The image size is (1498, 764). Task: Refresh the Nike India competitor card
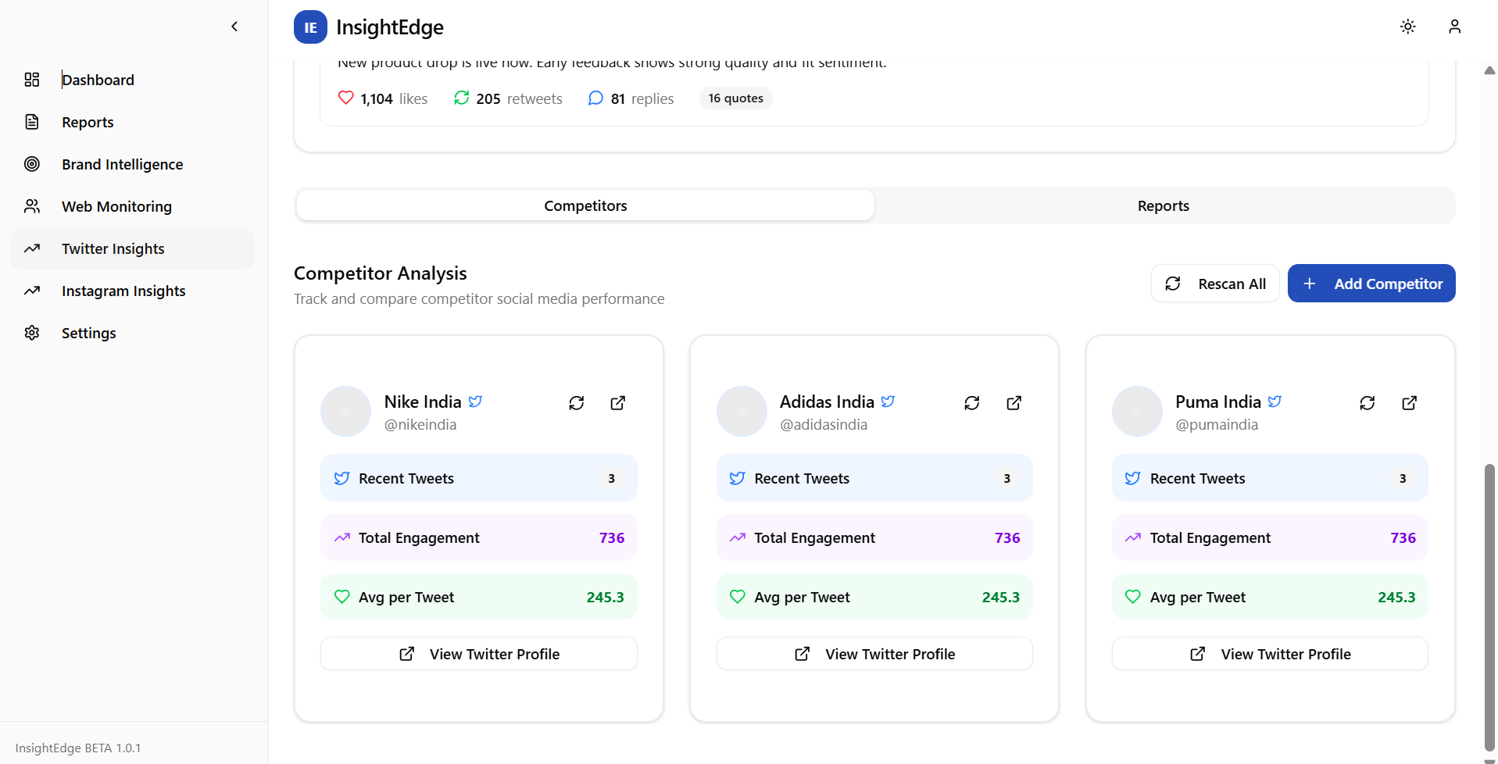[577, 403]
